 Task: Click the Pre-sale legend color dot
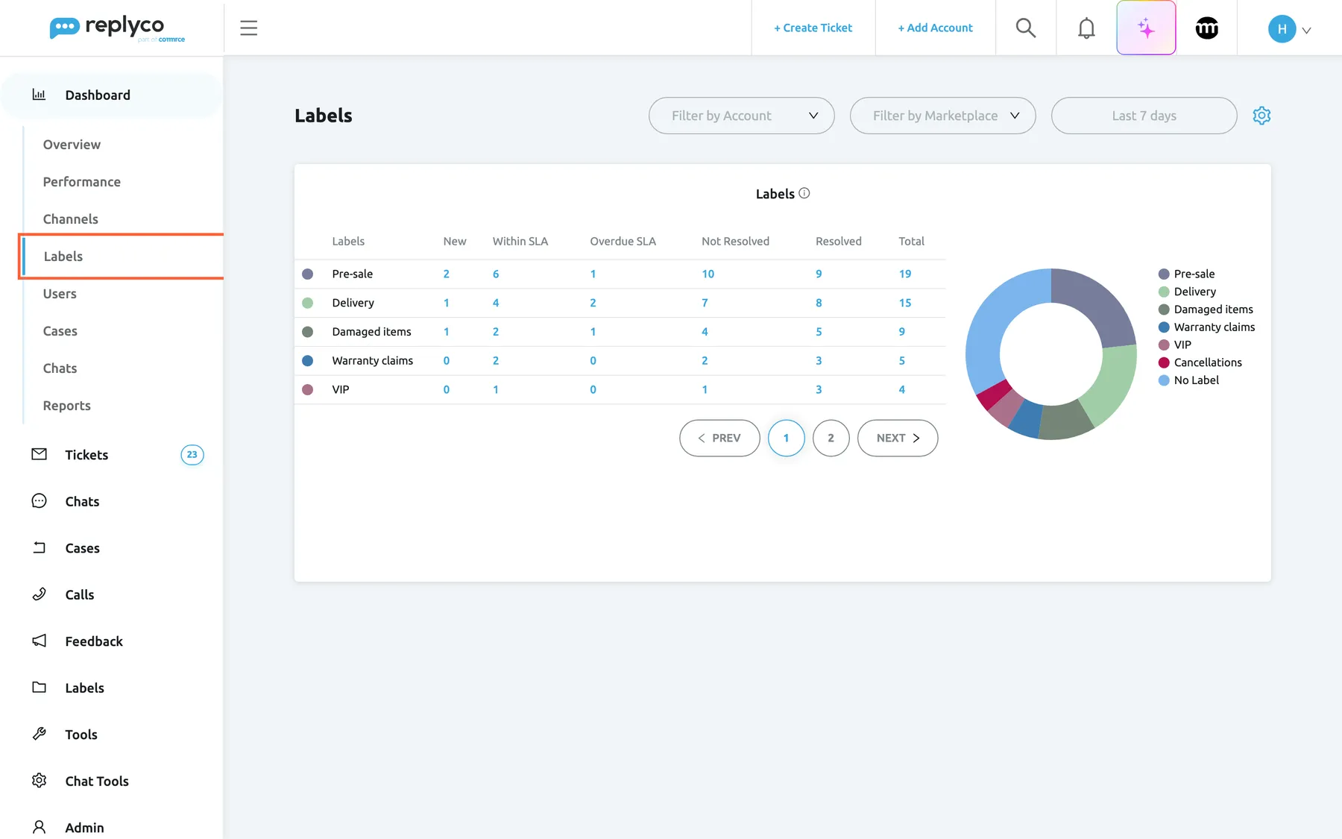pyautogui.click(x=1164, y=274)
